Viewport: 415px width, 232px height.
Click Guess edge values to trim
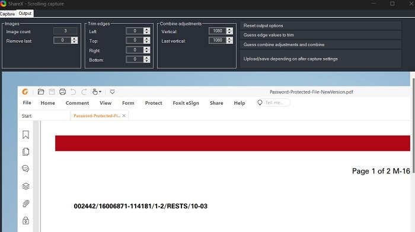(x=321, y=35)
